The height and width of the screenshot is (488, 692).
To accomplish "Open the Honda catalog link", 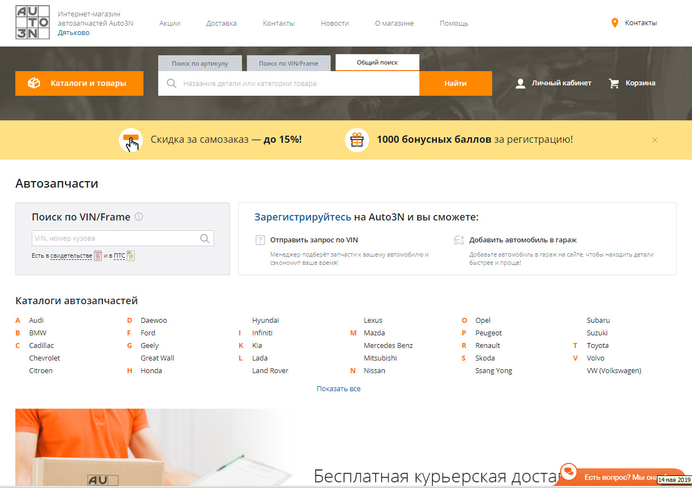I will coord(151,370).
